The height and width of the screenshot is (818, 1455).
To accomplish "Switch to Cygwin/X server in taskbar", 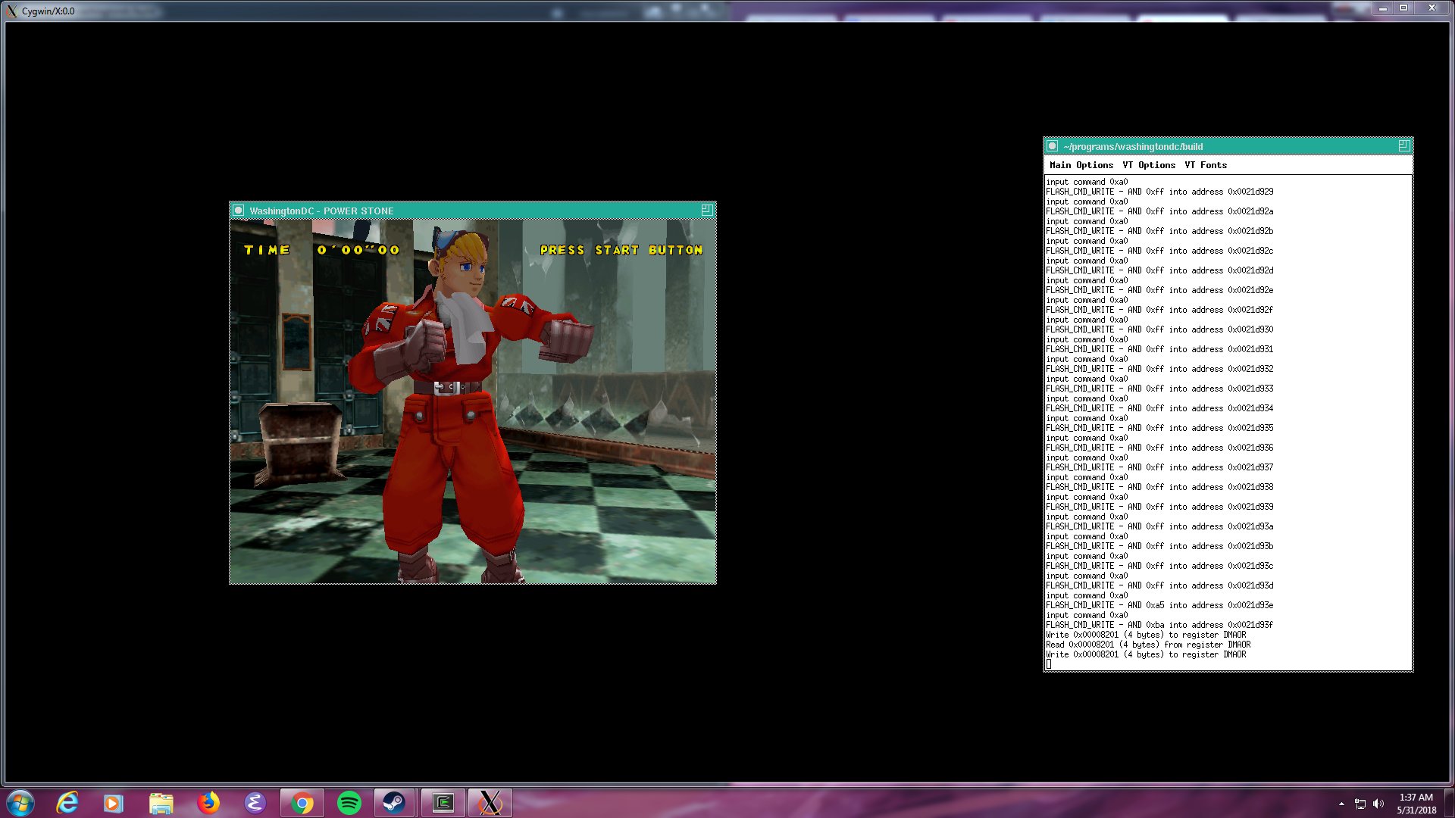I will coord(490,803).
